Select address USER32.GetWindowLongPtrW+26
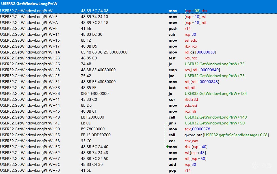 coord(30,64)
